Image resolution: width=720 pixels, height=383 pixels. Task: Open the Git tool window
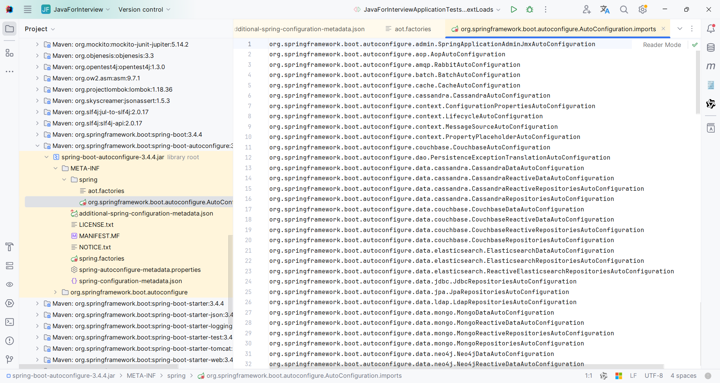10,359
